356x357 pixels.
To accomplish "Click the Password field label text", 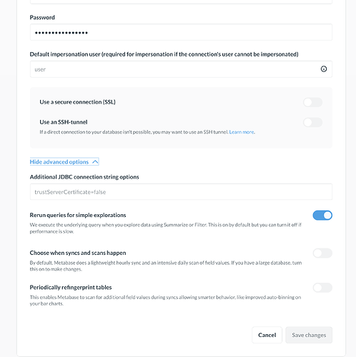I will pyautogui.click(x=42, y=17).
